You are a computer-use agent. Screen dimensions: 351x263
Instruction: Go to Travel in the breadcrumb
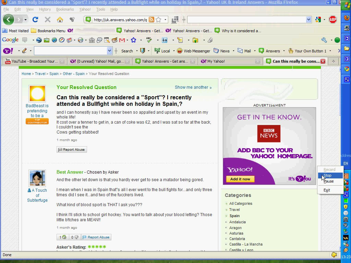(x=40, y=74)
